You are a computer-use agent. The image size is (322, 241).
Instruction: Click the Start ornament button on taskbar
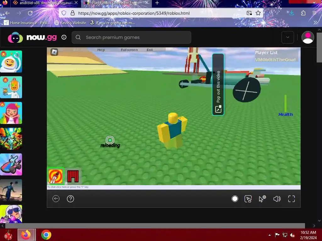tap(8, 235)
